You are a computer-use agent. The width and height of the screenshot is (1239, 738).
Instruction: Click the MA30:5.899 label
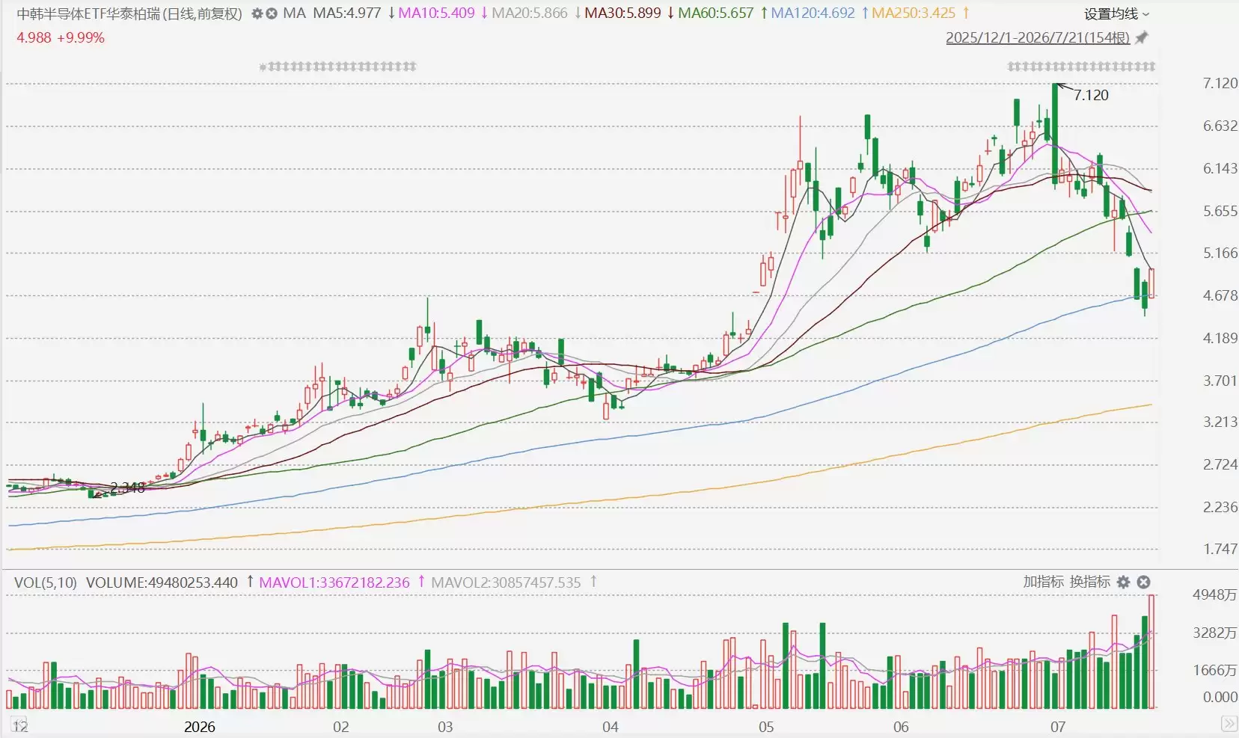click(622, 13)
